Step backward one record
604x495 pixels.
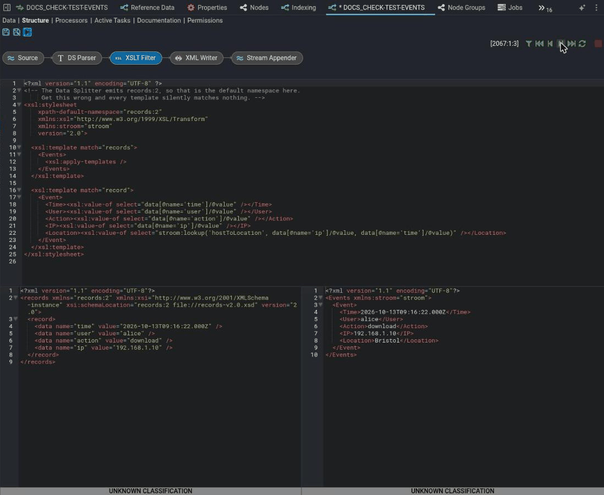tap(550, 44)
